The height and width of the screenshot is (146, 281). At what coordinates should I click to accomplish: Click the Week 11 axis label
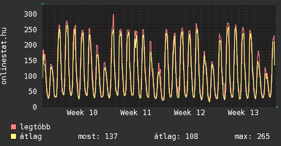[135, 113]
